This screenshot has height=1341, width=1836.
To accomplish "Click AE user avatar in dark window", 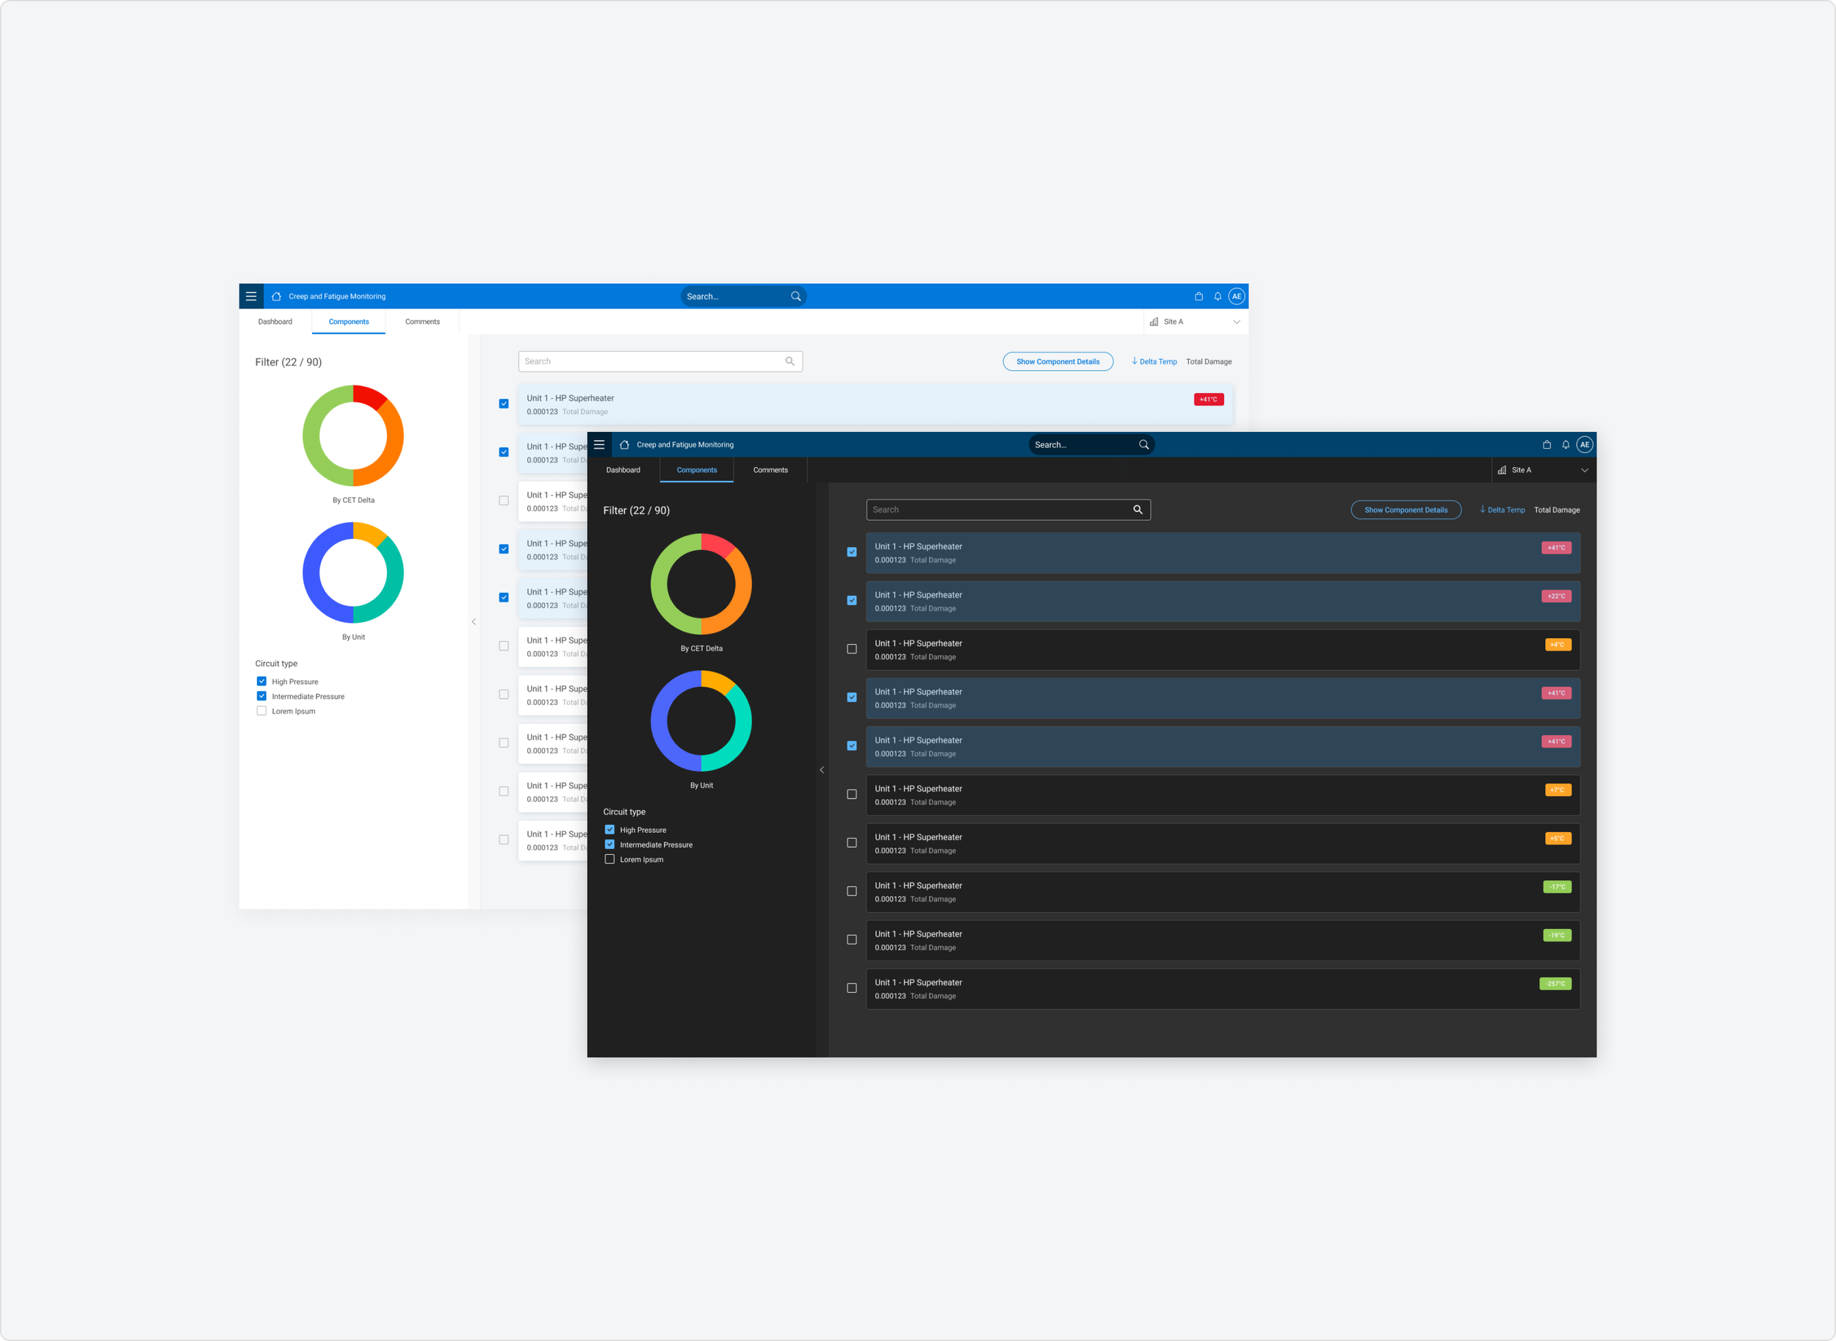I will coord(1584,445).
